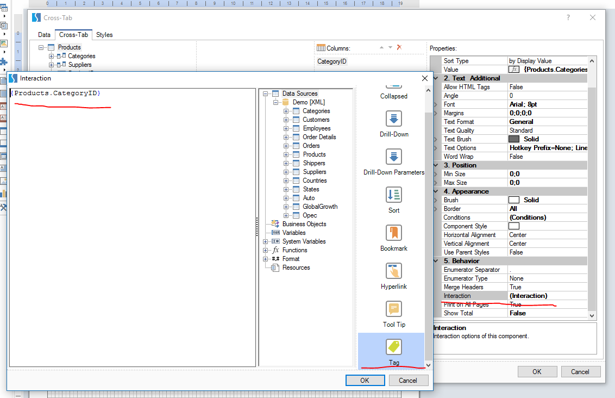Image resolution: width=615 pixels, height=398 pixels.
Task: Select the Tool Tip interaction icon
Action: (x=394, y=309)
